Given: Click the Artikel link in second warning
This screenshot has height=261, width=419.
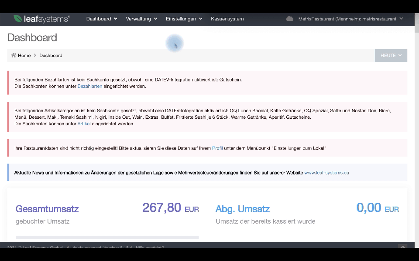Looking at the screenshot, I should 83,124.
